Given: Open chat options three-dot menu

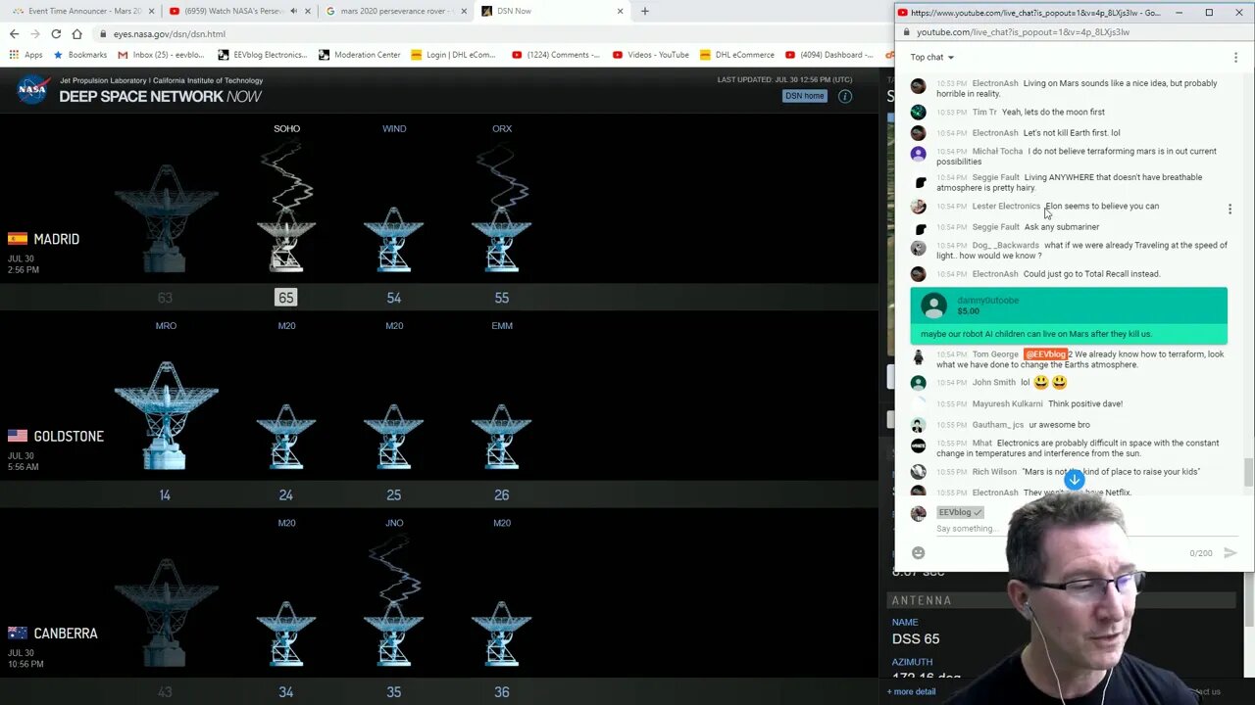Looking at the screenshot, I should (x=1235, y=57).
